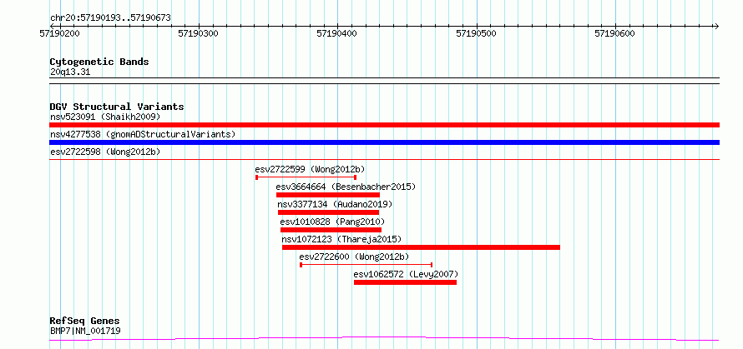The width and height of the screenshot is (743, 349).
Task: Click the Cytogenetic Bands track heading
Action: click(99, 62)
